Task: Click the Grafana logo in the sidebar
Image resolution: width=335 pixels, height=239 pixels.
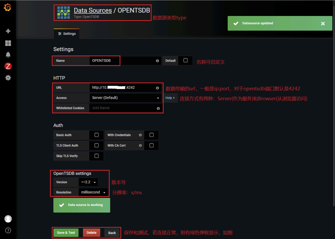Action: (8, 8)
